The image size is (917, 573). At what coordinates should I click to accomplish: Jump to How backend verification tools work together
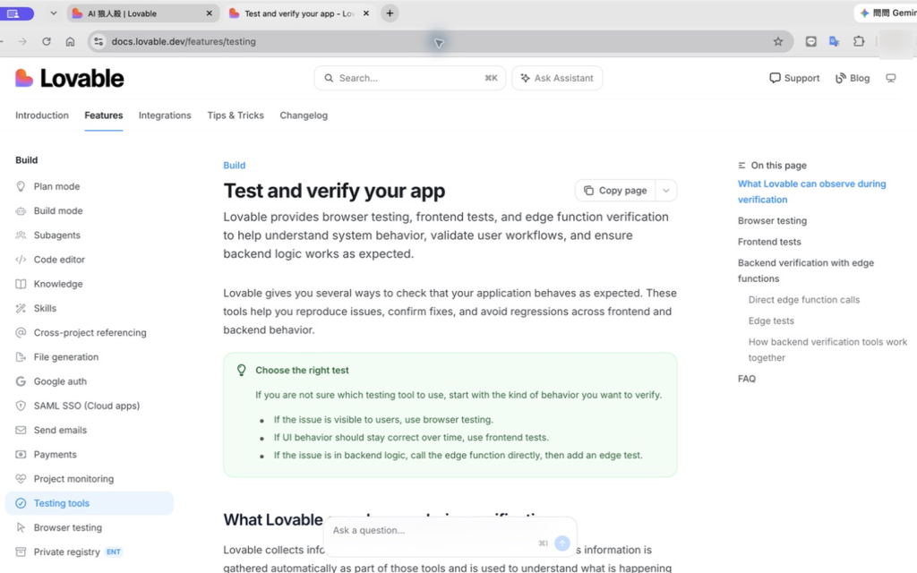(x=827, y=350)
